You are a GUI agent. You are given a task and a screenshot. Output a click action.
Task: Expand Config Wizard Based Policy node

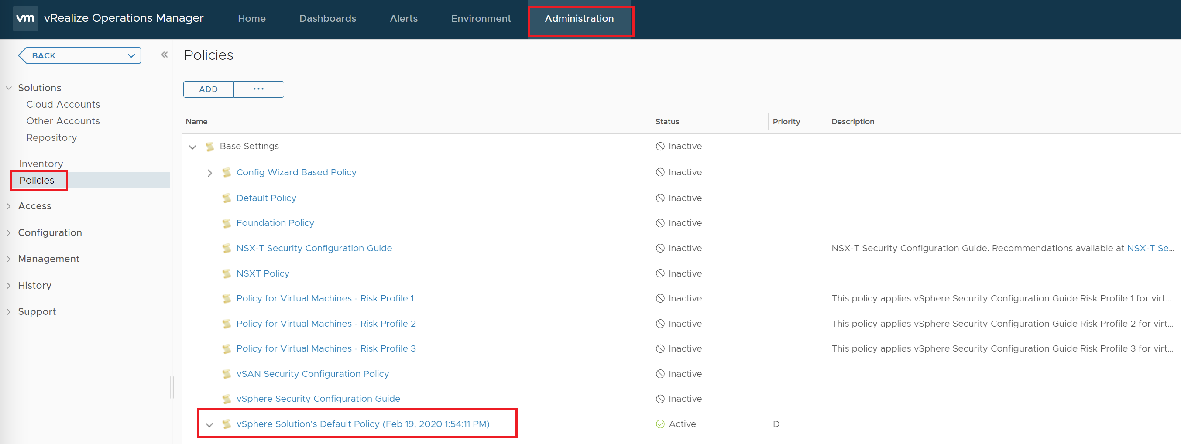(x=209, y=173)
